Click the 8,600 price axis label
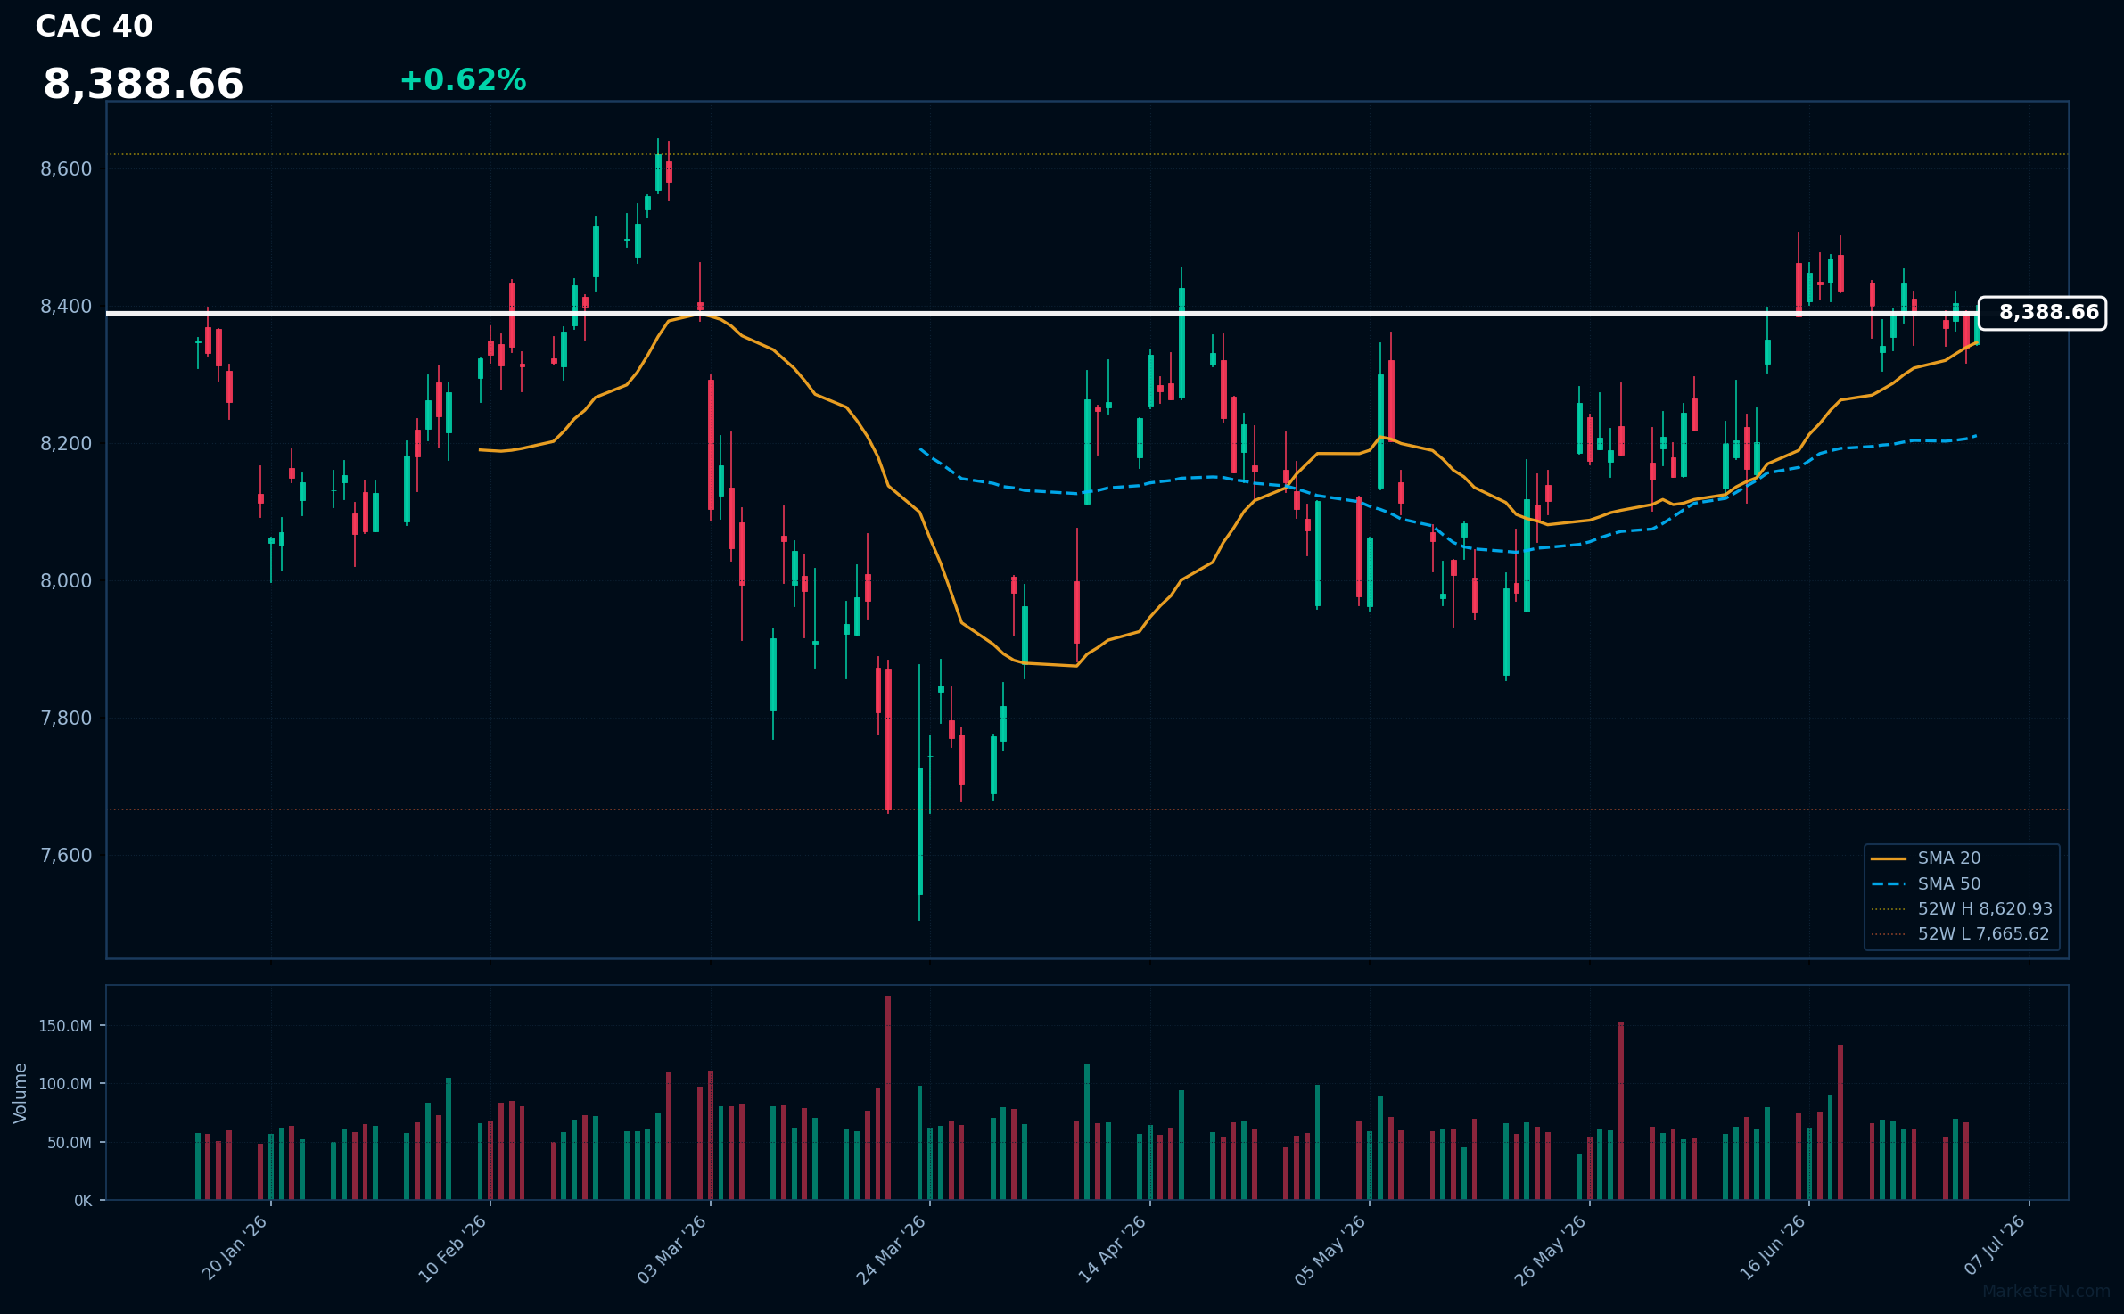This screenshot has height=1314, width=2124. 66,169
